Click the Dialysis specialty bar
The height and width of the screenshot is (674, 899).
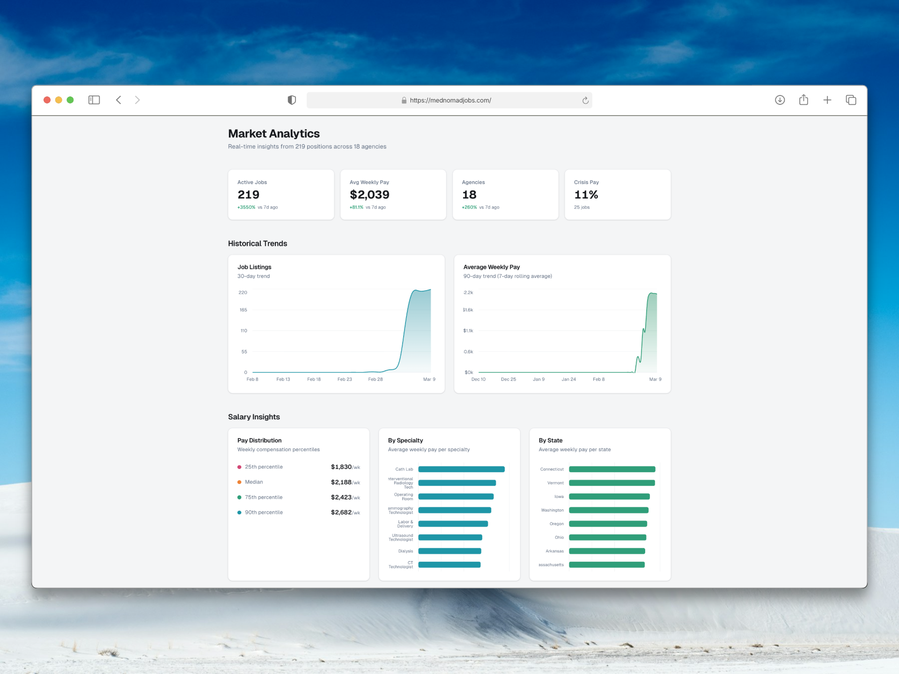449,551
